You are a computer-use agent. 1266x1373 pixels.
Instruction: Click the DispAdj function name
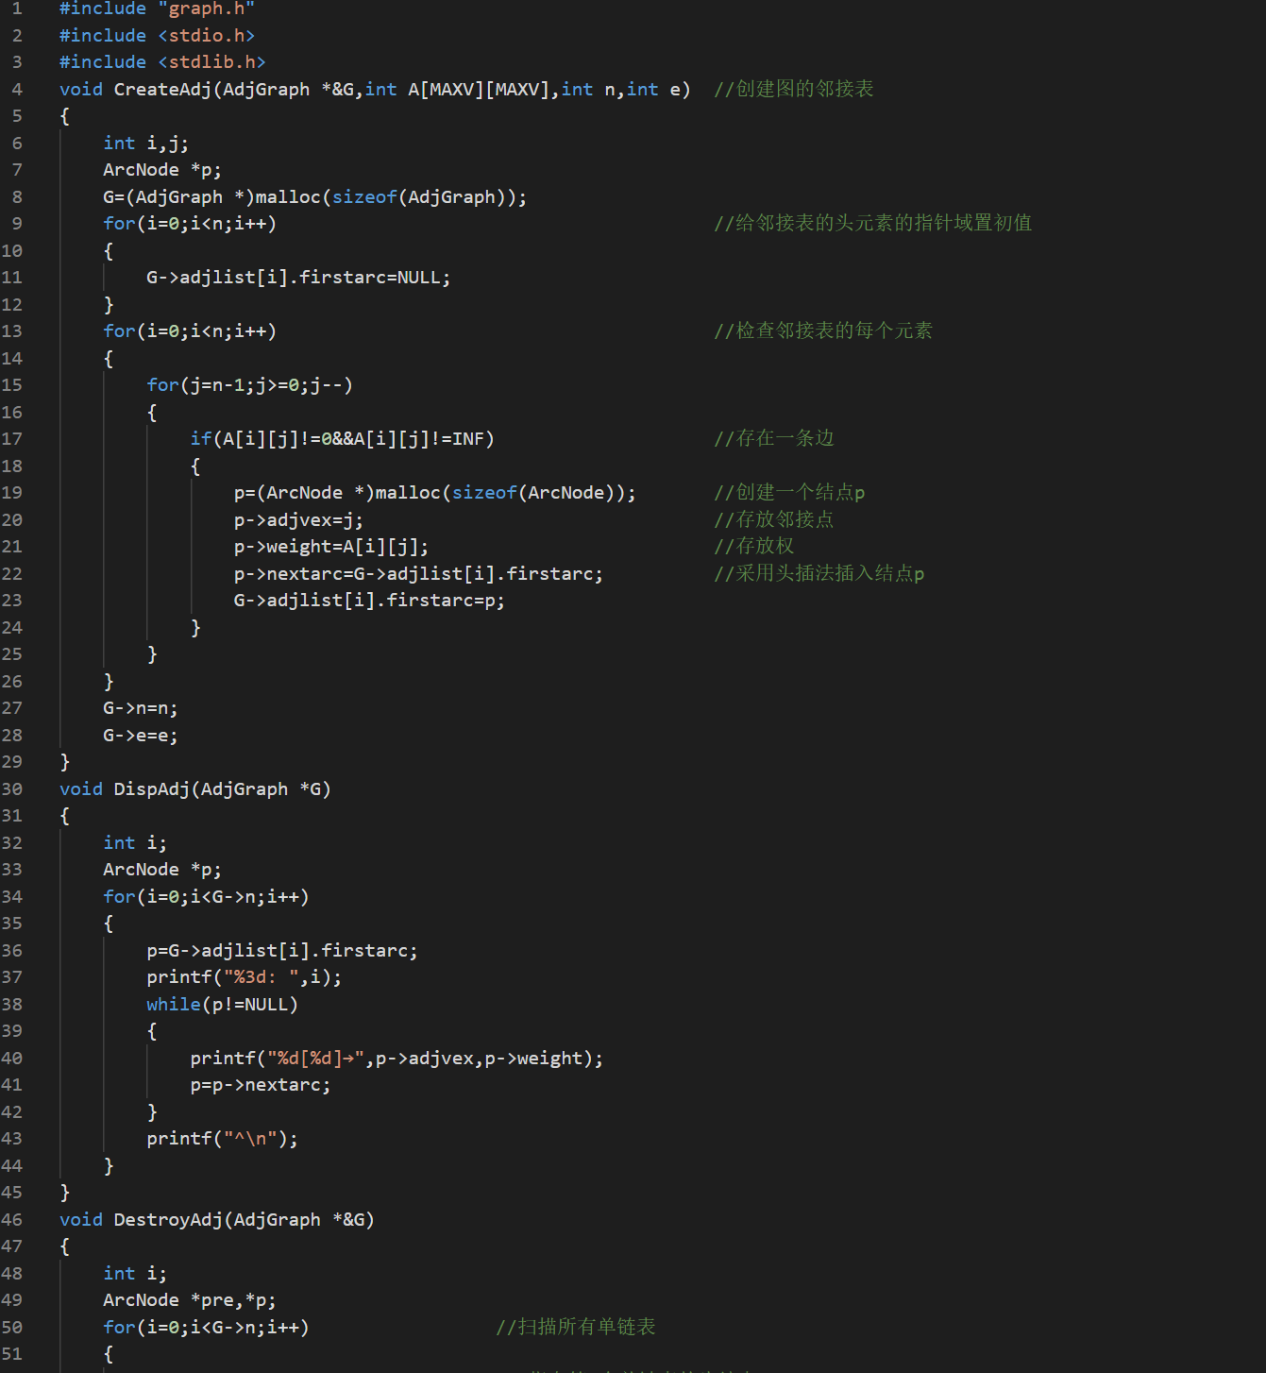click(x=151, y=788)
